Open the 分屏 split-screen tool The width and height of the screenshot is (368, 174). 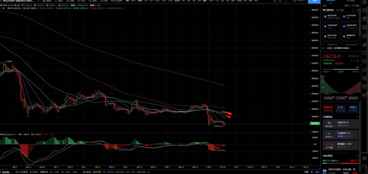pyautogui.click(x=104, y=1)
